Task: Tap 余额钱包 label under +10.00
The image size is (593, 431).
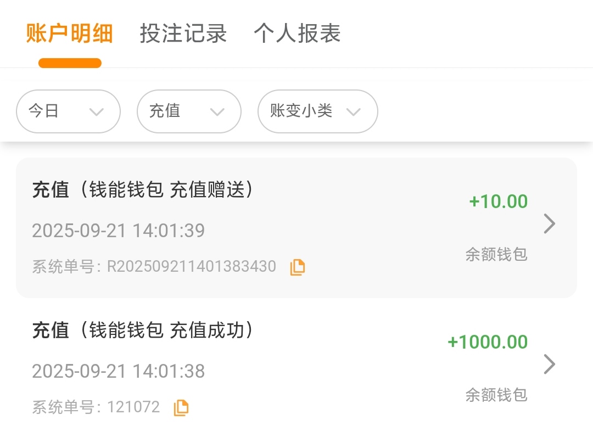Action: [x=496, y=254]
